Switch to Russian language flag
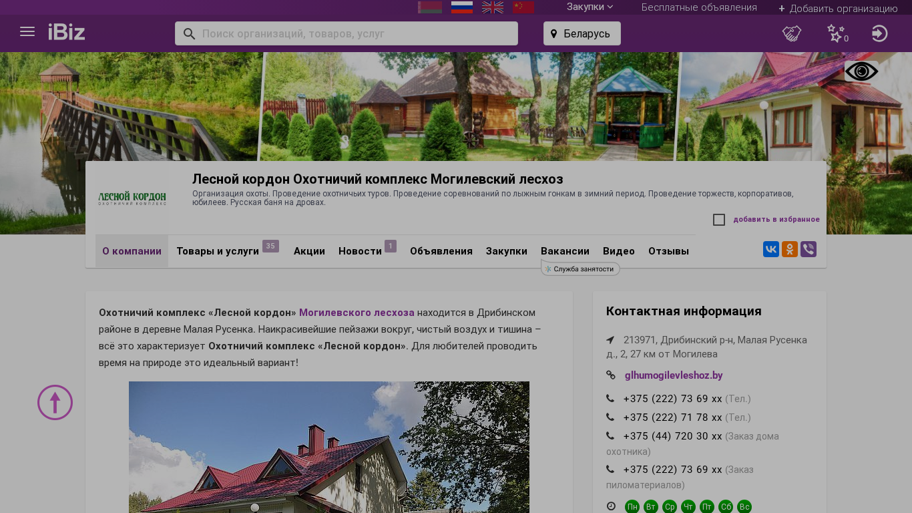Image resolution: width=912 pixels, height=513 pixels. [x=462, y=7]
